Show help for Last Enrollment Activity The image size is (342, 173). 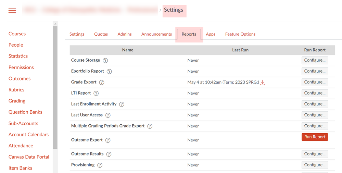pyautogui.click(x=122, y=104)
